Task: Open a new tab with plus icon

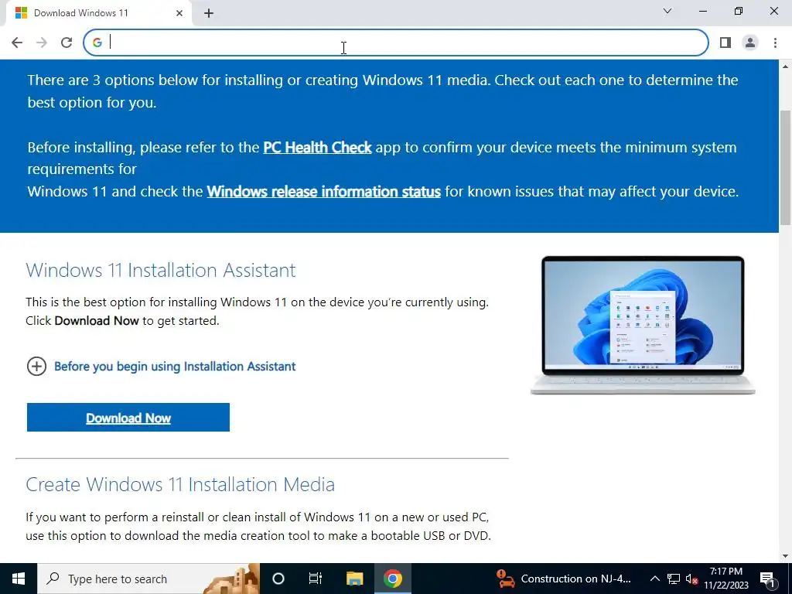Action: [x=209, y=13]
